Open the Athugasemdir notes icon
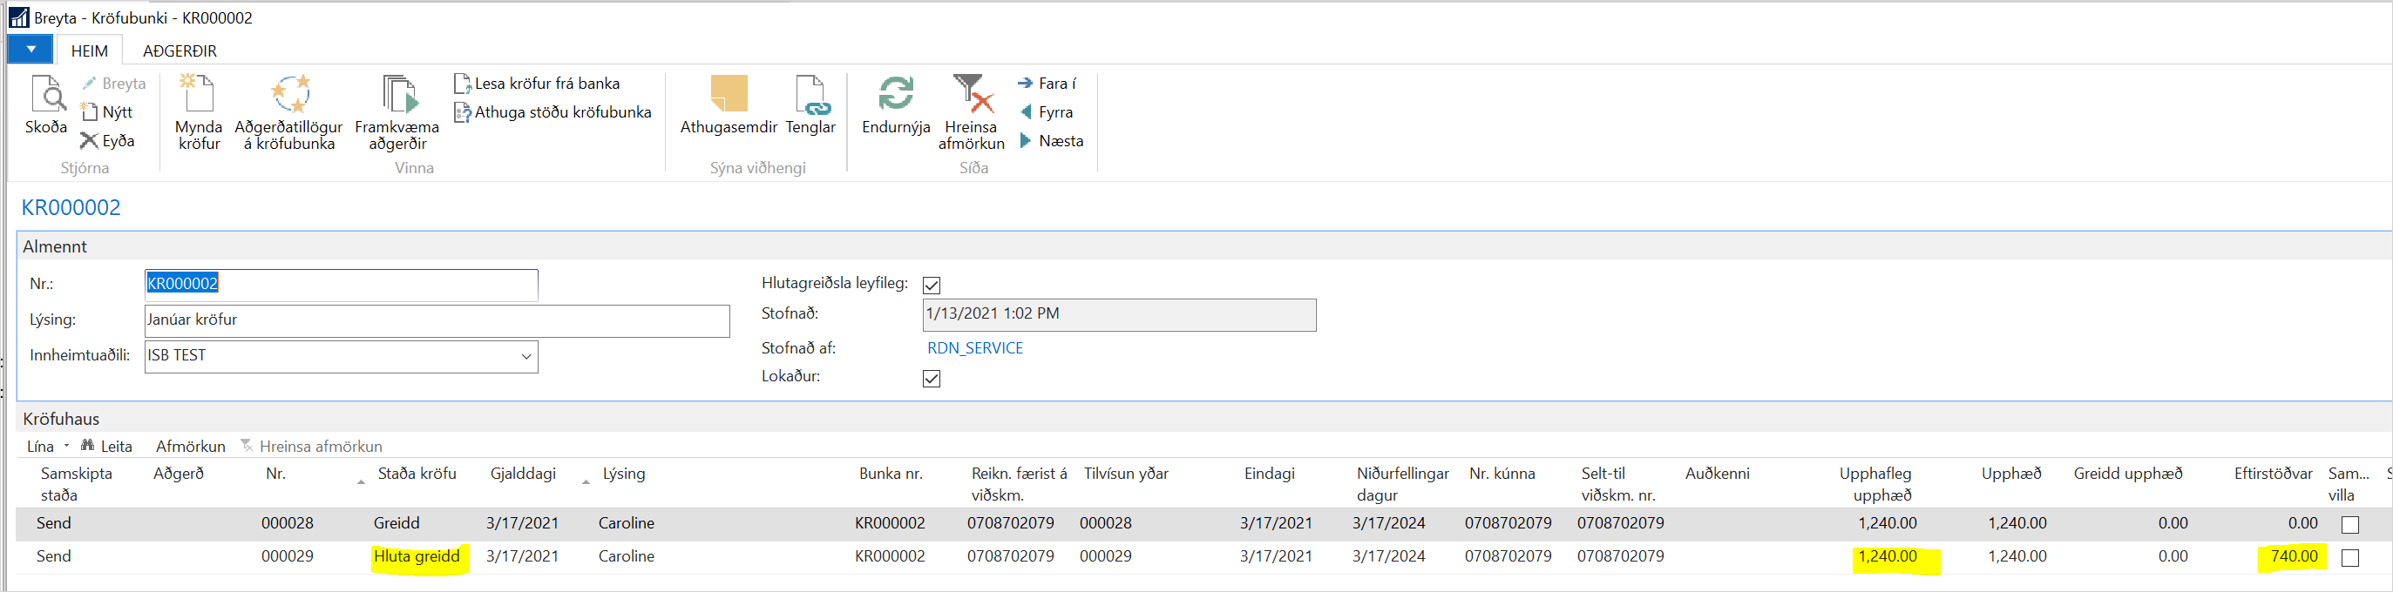 (729, 96)
